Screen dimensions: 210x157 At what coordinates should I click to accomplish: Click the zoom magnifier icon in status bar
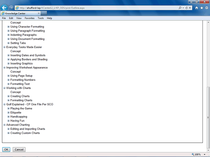[x=193, y=154]
